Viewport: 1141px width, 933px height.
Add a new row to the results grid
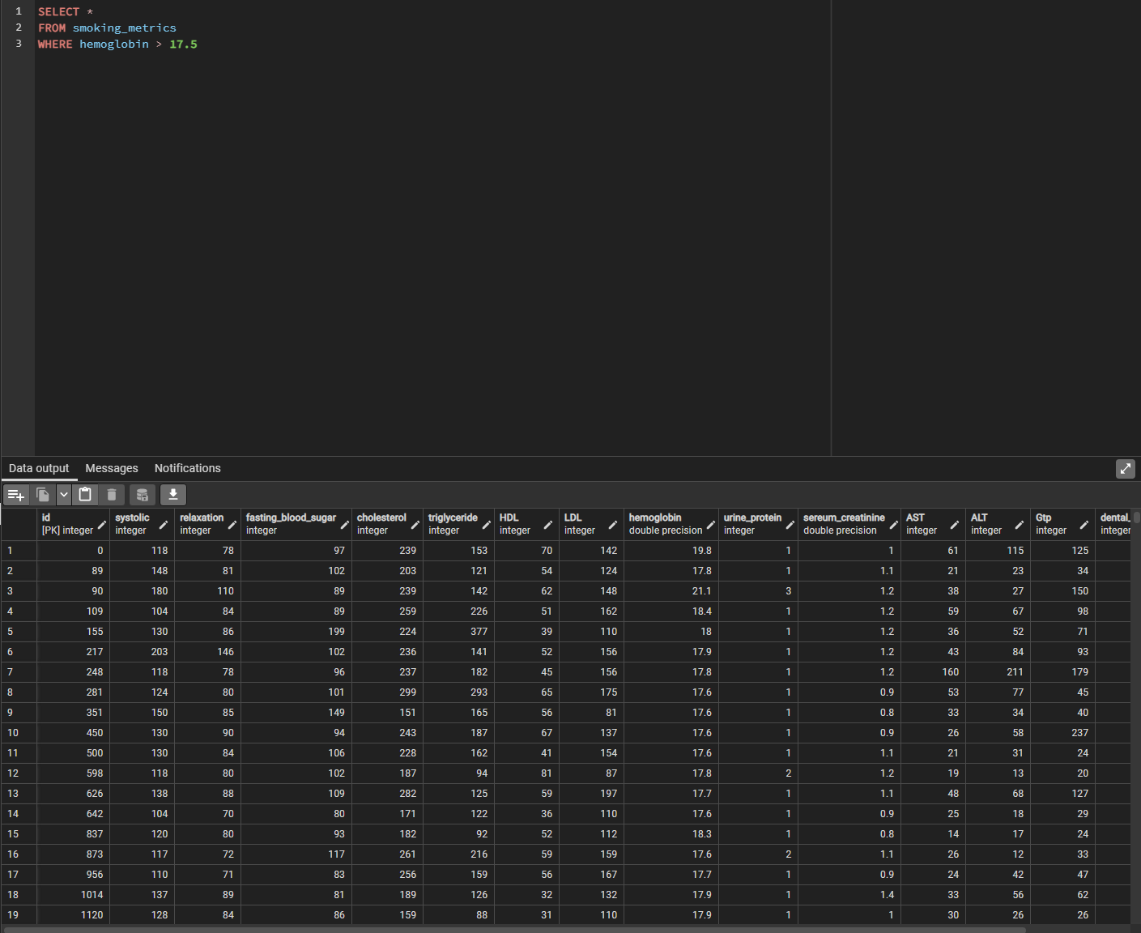point(16,494)
